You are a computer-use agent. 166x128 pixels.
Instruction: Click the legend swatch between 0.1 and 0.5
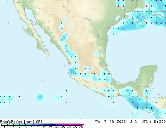pyautogui.click(x=4, y=125)
